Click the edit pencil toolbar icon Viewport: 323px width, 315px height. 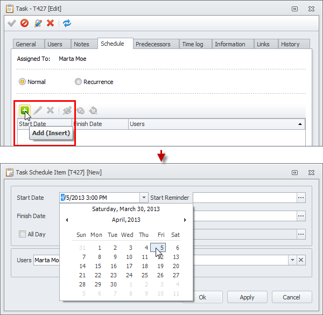coord(38,23)
